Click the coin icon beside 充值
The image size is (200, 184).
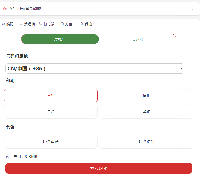(62, 24)
